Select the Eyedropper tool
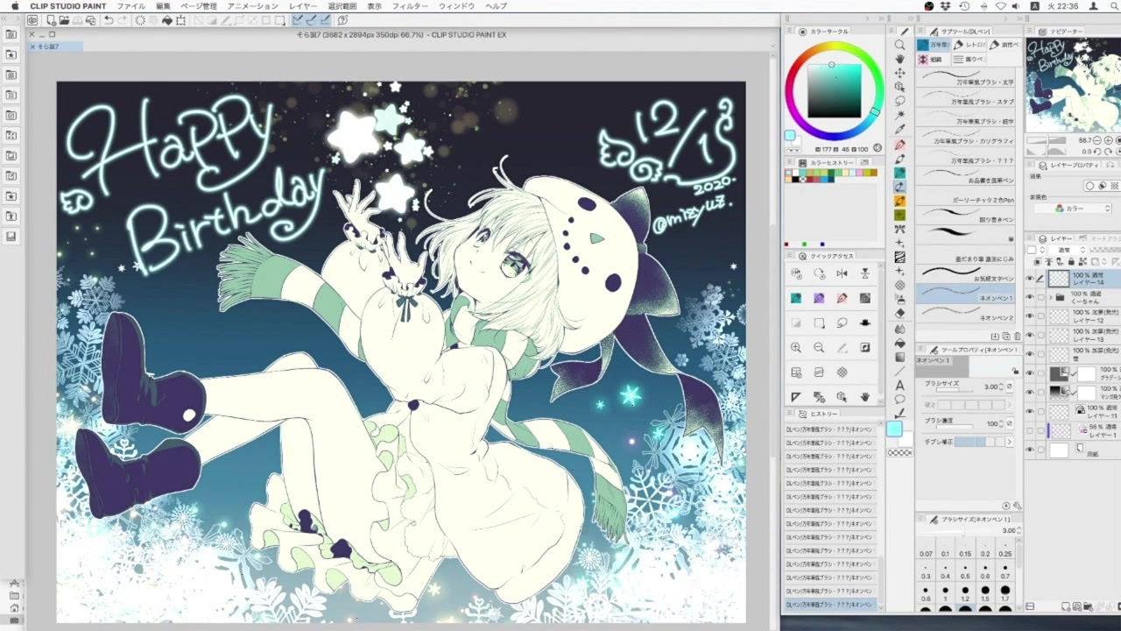The height and width of the screenshot is (631, 1121). pos(899,130)
